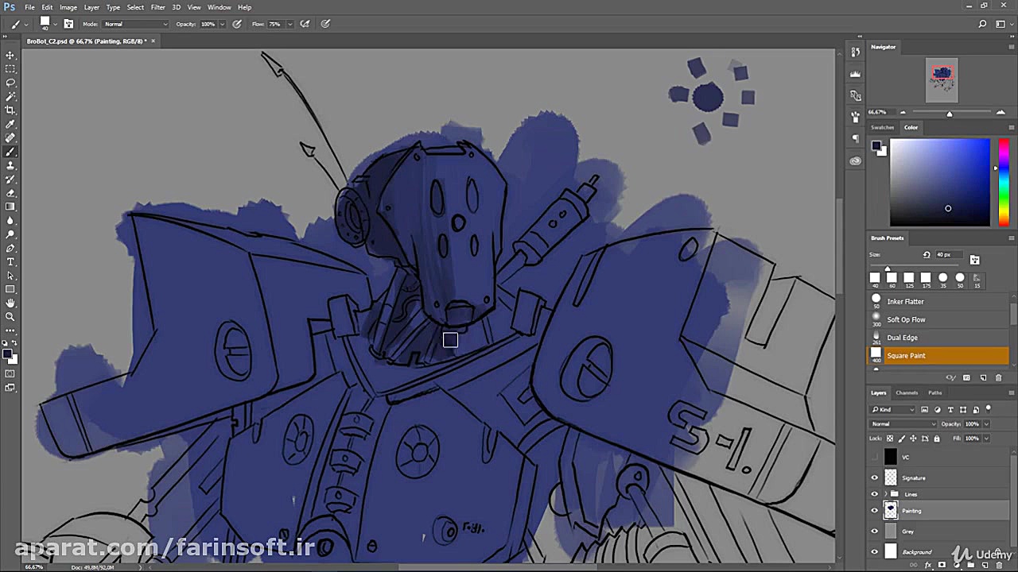1018x572 pixels.
Task: Open the Filter menu
Action: click(x=157, y=7)
